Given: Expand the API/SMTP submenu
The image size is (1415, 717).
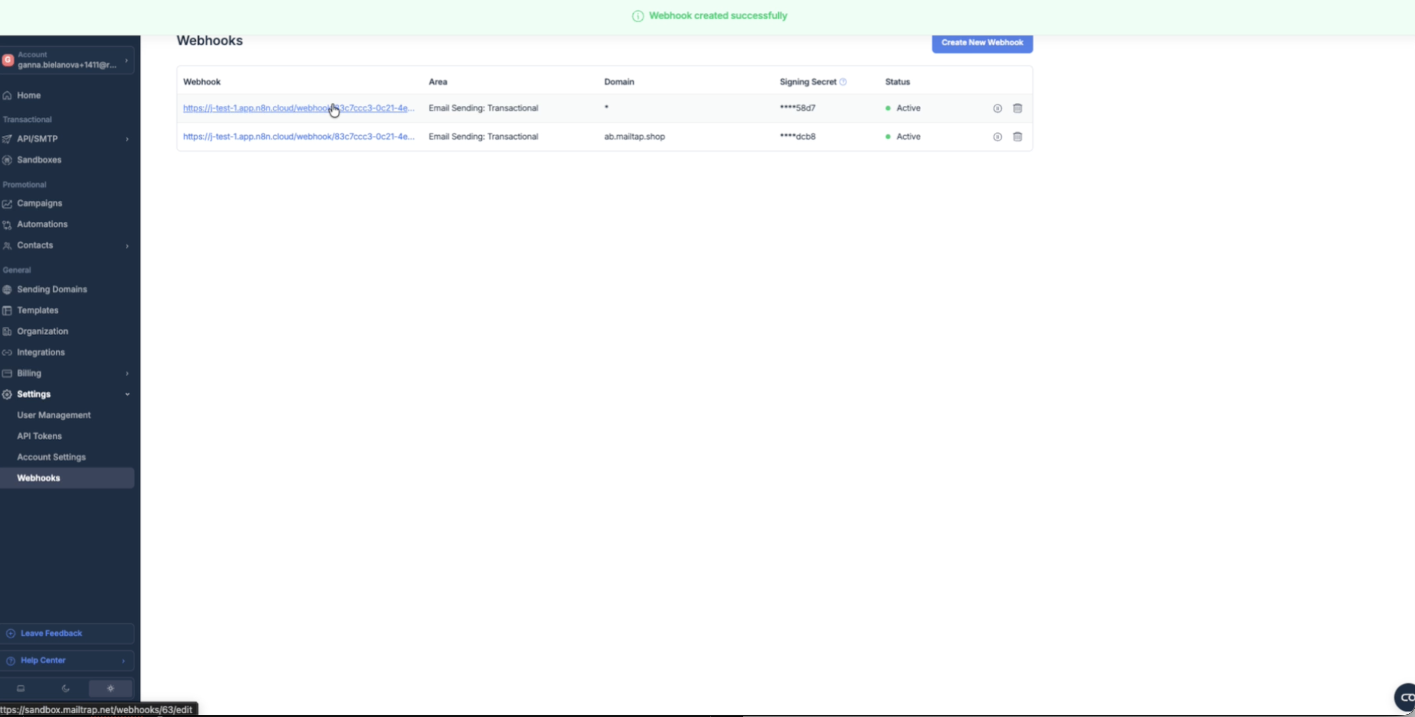Looking at the screenshot, I should (x=127, y=139).
